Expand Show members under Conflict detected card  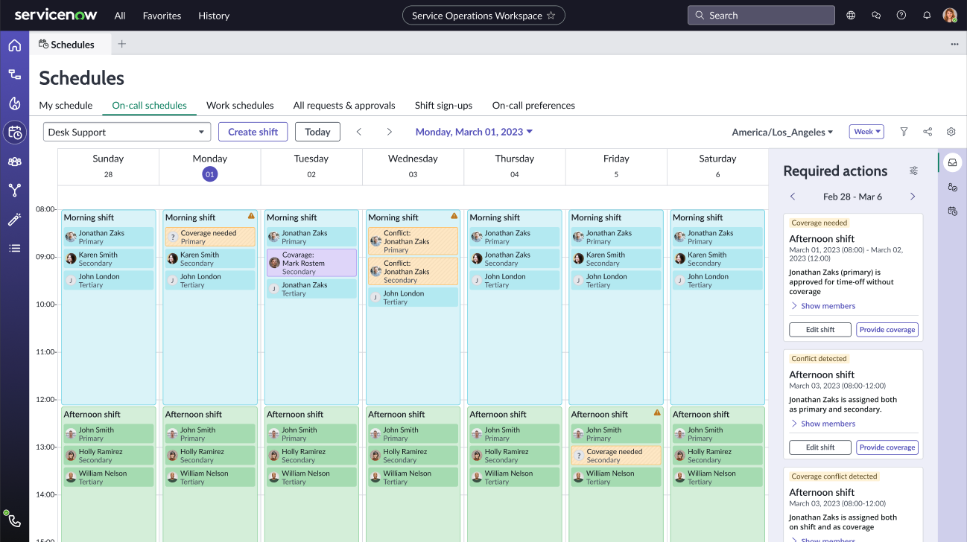click(822, 424)
